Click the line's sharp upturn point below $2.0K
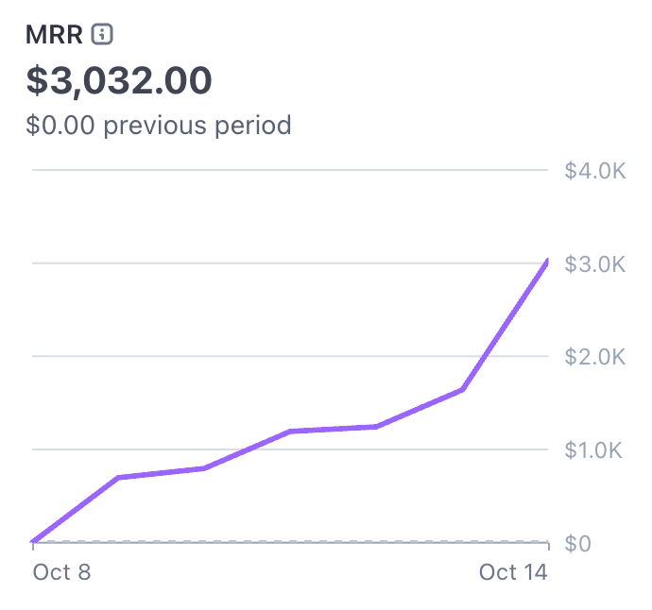 click(462, 390)
